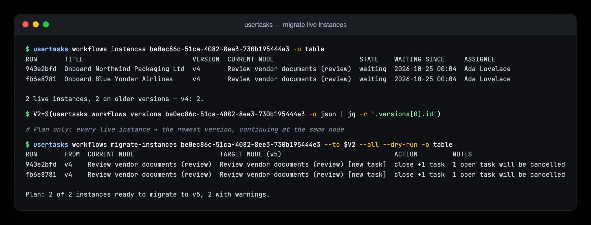Click the VERSION column header
The image size is (591, 225).
coord(206,59)
